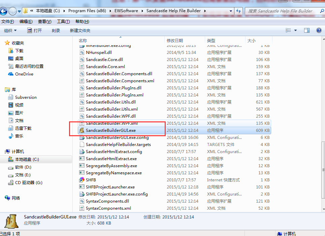Screen dimensions: 325x236
Task: Click EWSoftware in the address path
Action: coord(126,11)
